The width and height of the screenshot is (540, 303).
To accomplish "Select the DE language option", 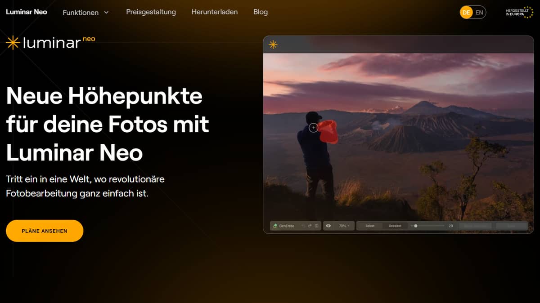I will tap(466, 13).
